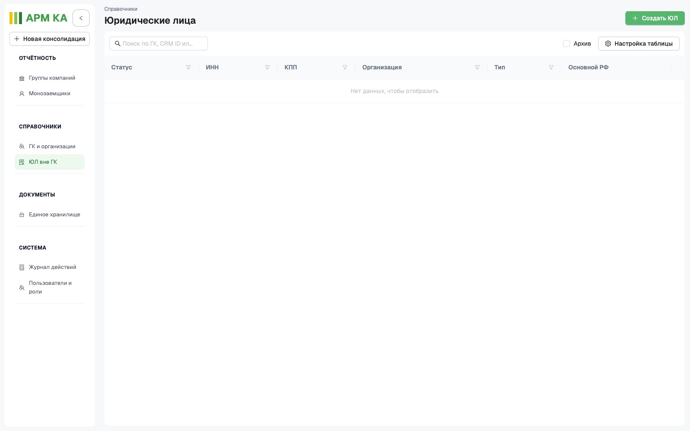Filter by the Организация column
Image resolution: width=690 pixels, height=431 pixels.
click(477, 67)
